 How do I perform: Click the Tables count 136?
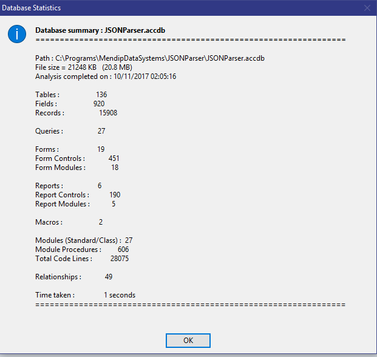coord(101,95)
